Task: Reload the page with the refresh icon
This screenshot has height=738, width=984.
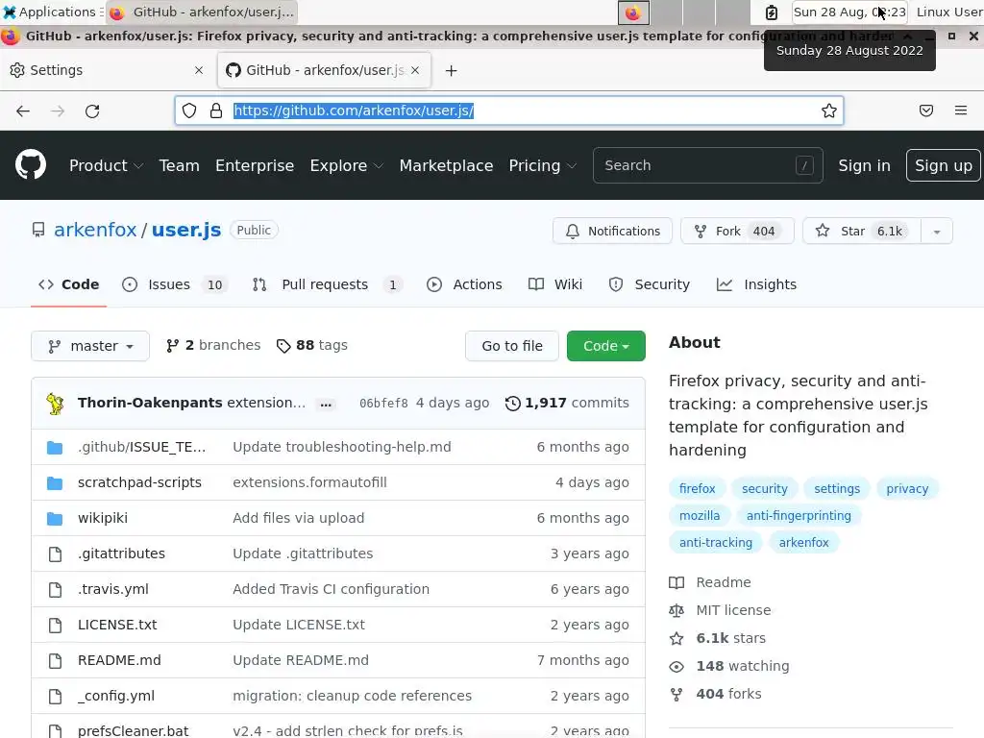Action: [x=92, y=111]
